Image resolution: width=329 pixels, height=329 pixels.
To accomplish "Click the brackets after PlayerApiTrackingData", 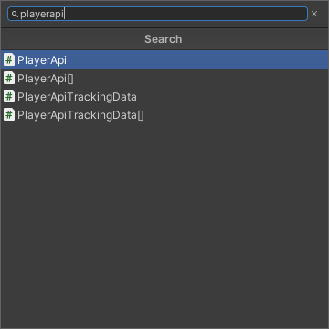I will point(141,115).
